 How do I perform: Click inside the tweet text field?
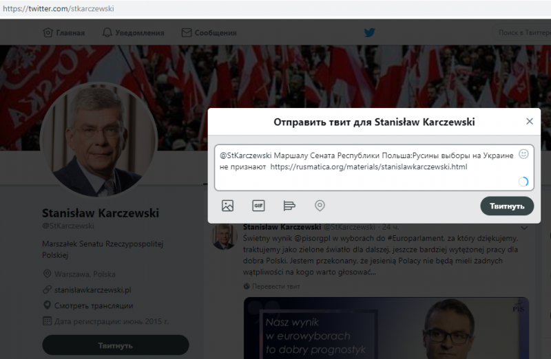tap(374, 168)
